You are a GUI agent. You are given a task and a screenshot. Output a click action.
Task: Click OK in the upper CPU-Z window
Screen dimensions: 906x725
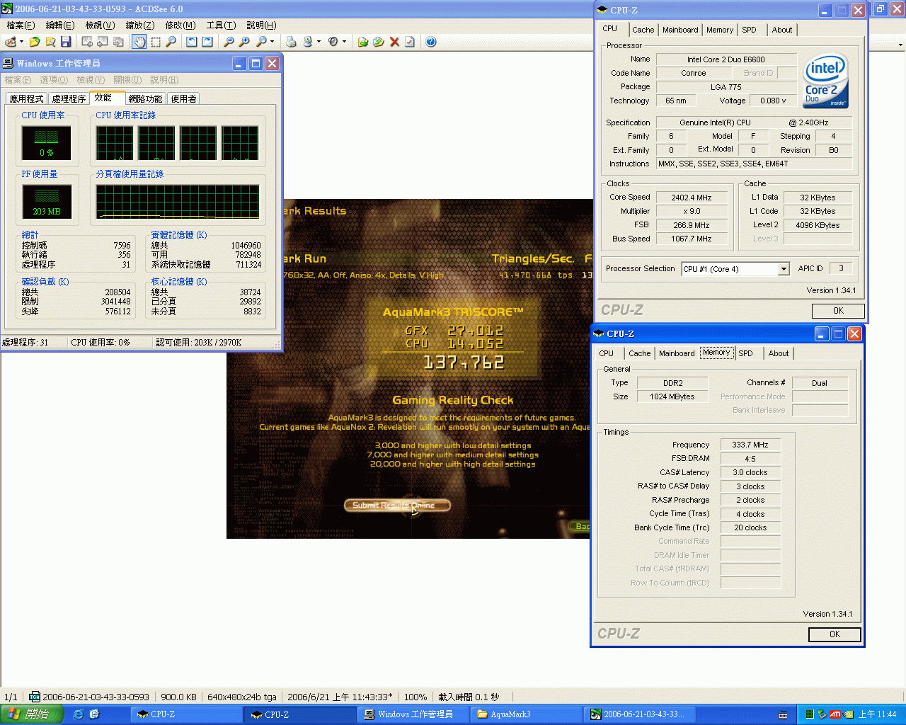pos(838,311)
